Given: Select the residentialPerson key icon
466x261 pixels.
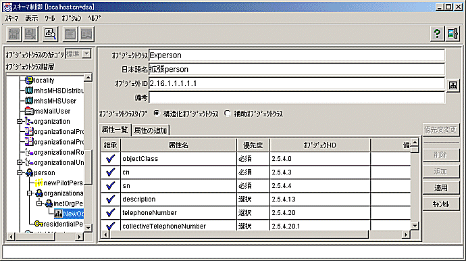Looking at the screenshot, I should [x=38, y=224].
